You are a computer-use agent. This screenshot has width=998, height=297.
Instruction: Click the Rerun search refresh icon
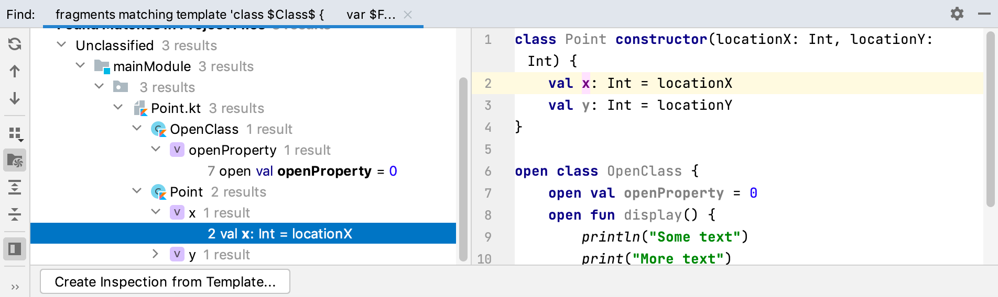pos(15,44)
